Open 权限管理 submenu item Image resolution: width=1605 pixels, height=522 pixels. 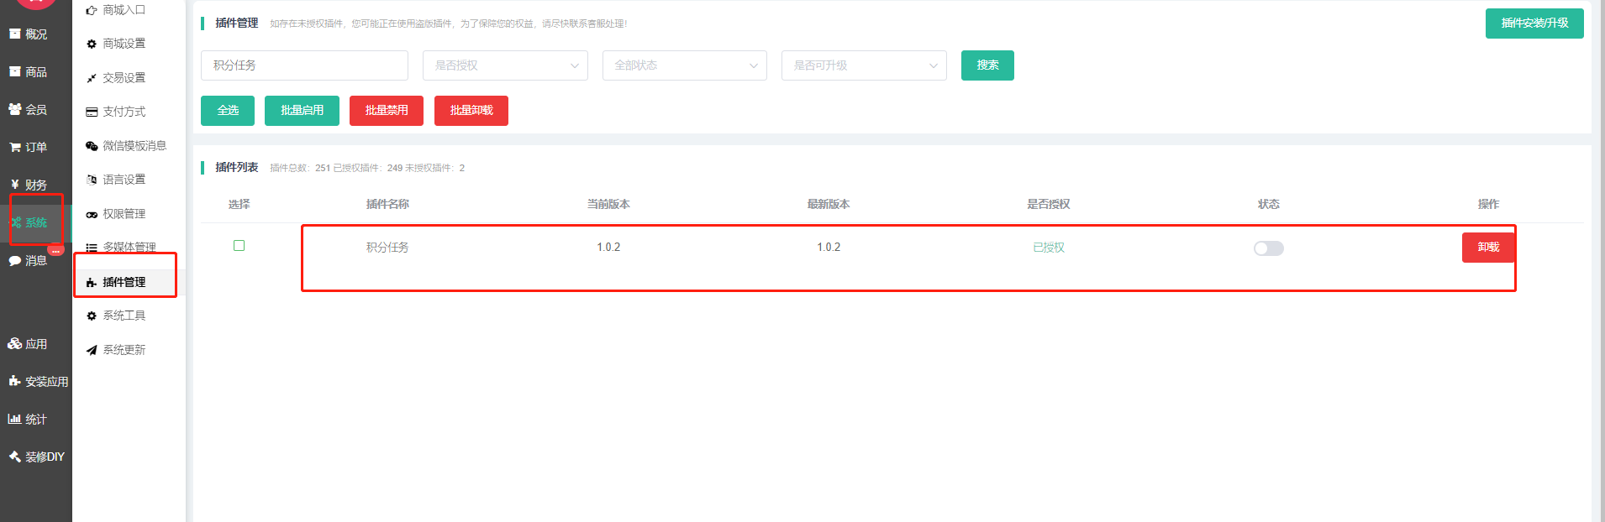tap(124, 214)
